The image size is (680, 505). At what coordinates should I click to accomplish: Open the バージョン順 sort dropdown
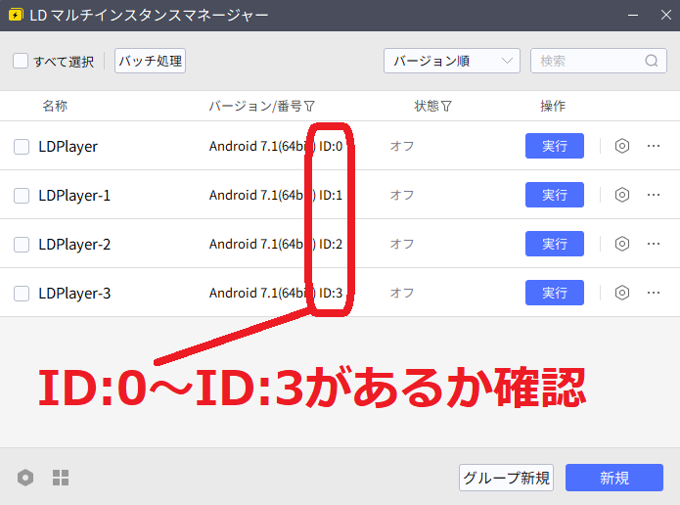pos(451,61)
